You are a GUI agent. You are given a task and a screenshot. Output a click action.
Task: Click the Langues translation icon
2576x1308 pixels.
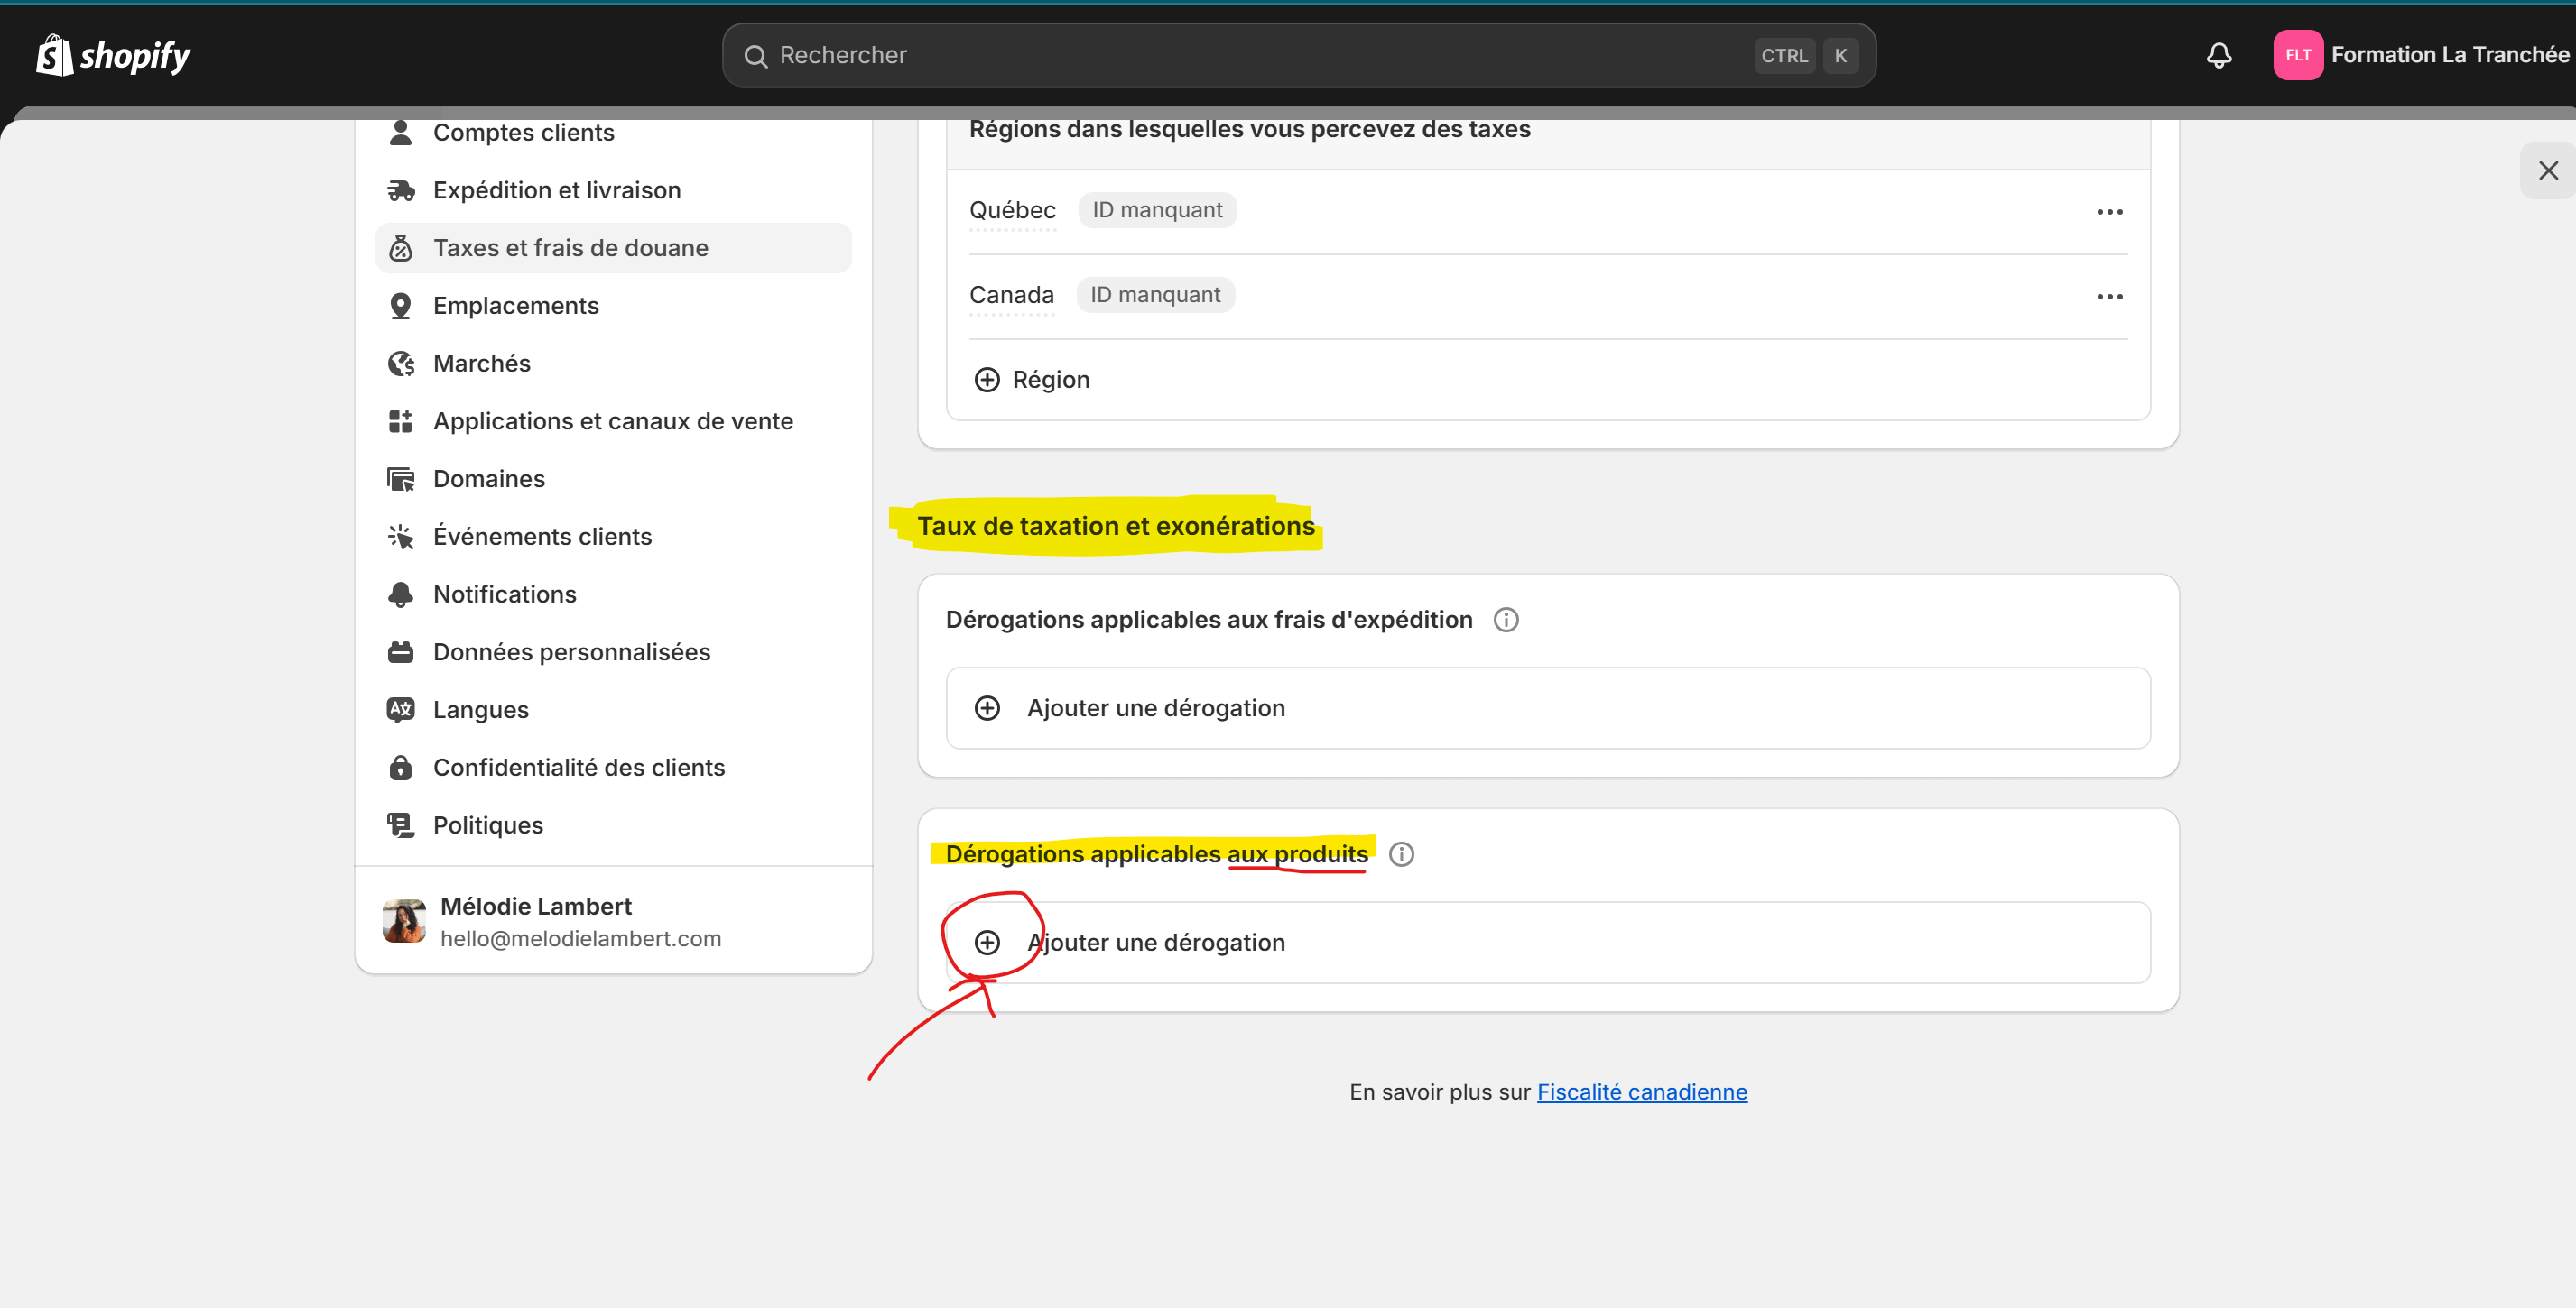401,709
